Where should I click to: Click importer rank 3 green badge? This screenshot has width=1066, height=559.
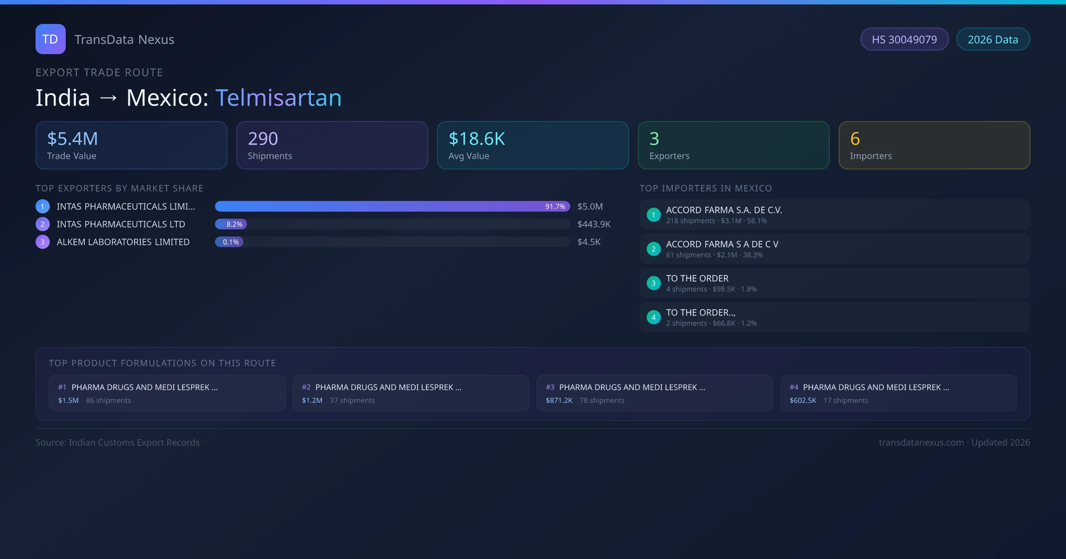coord(653,283)
